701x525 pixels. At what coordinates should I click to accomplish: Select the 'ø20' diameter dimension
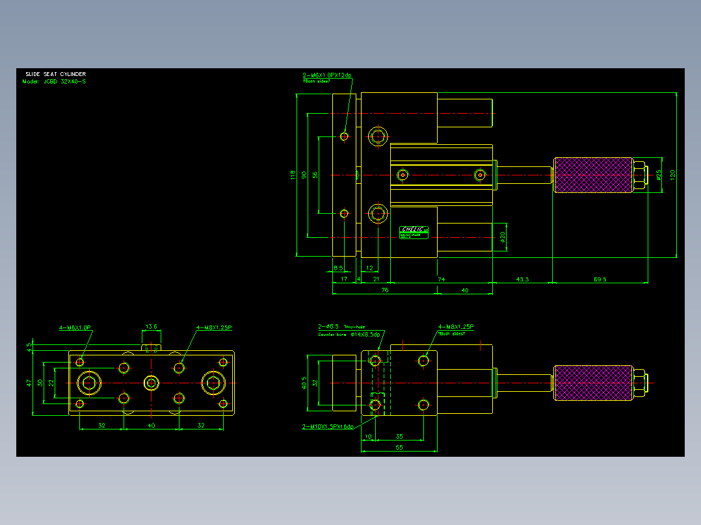(x=503, y=237)
